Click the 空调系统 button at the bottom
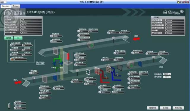 click(x=153, y=108)
